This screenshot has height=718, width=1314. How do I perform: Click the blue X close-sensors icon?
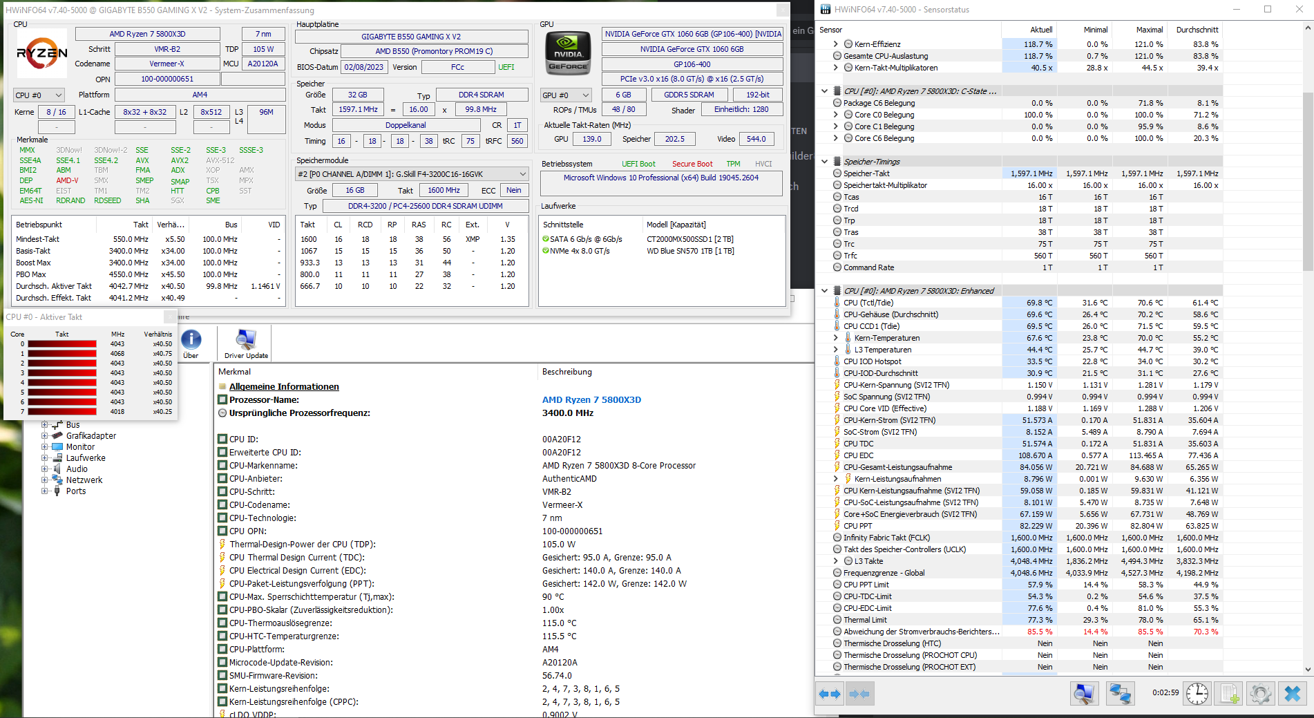point(1293,693)
